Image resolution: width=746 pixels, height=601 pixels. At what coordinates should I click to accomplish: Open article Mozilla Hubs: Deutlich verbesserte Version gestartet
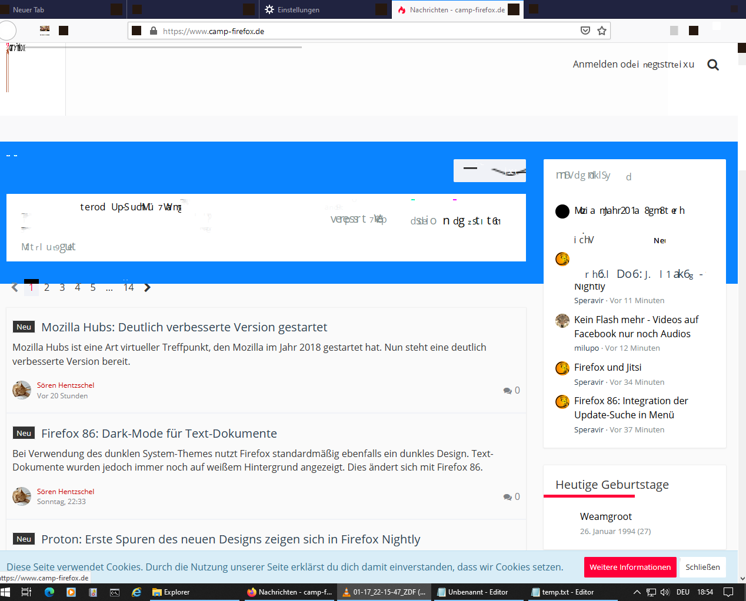184,327
